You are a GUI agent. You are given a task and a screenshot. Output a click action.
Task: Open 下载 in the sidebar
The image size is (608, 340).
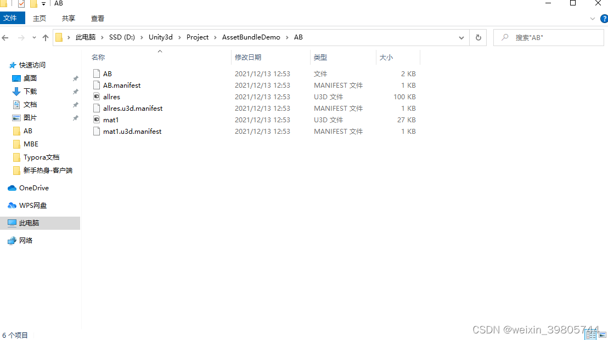(x=30, y=92)
